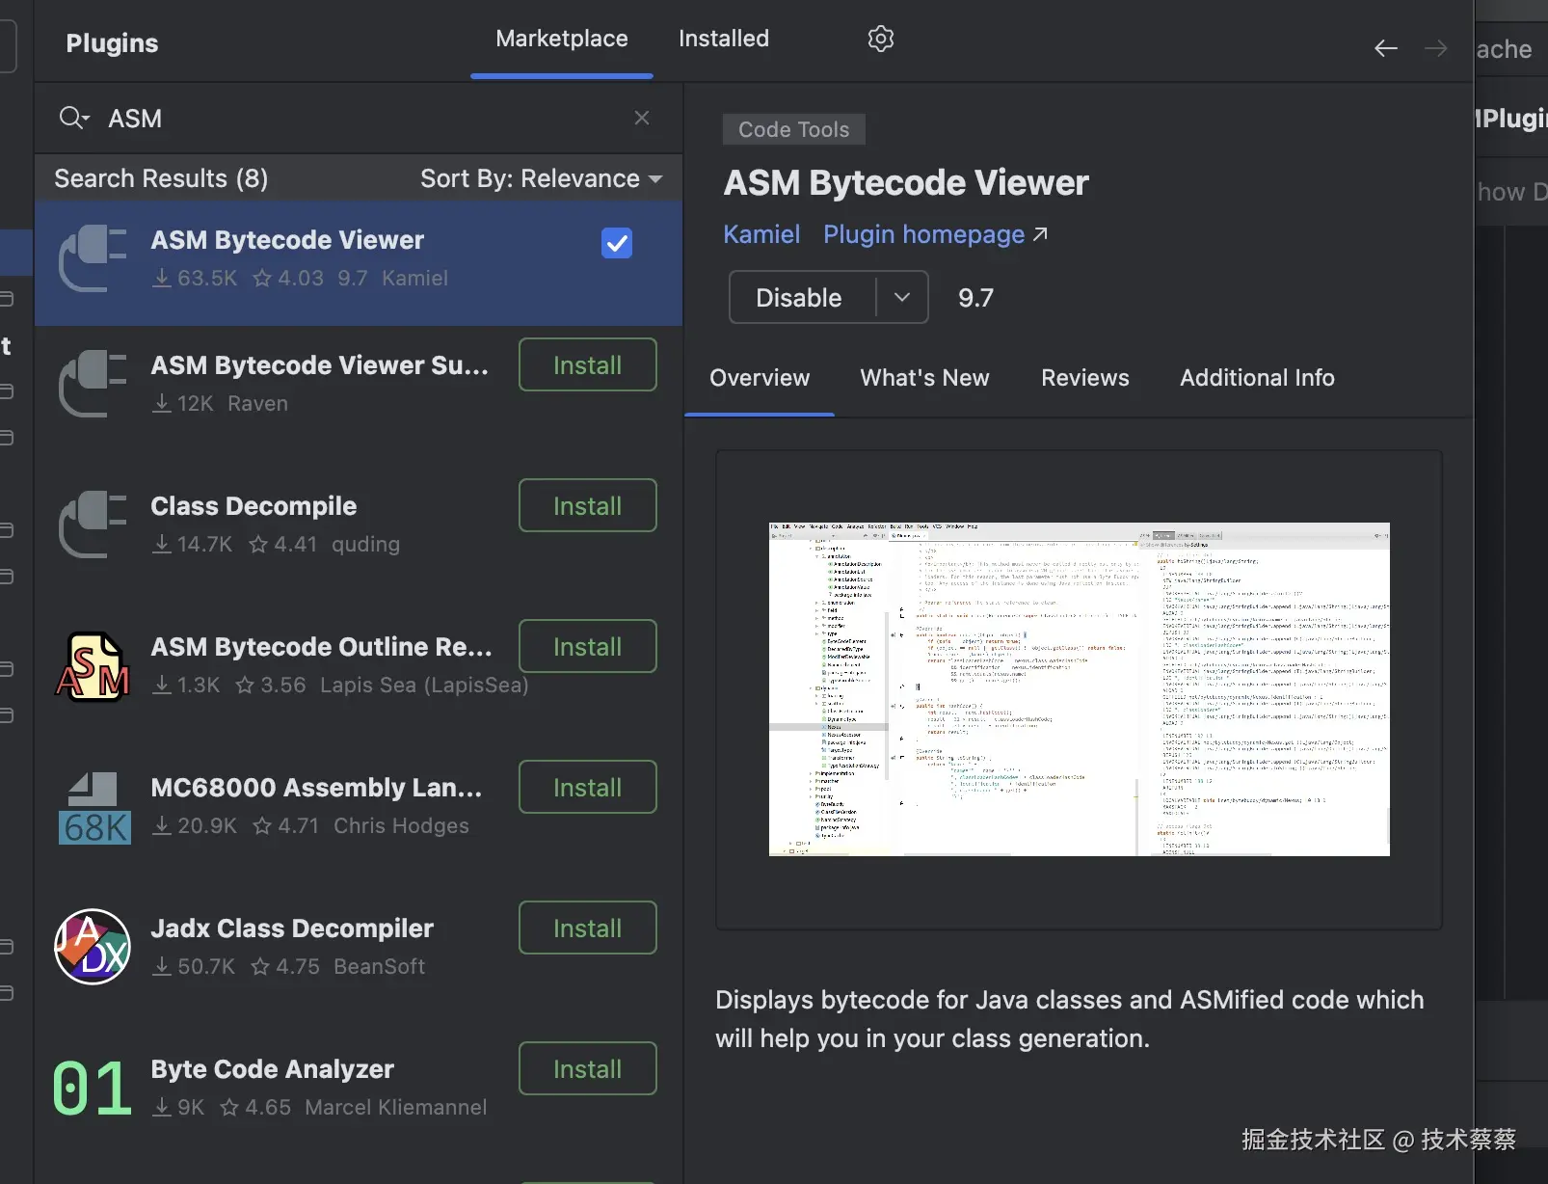The width and height of the screenshot is (1548, 1184).
Task: Click the ASM Bytecode Viewer Support plugin icon
Action: tap(93, 384)
